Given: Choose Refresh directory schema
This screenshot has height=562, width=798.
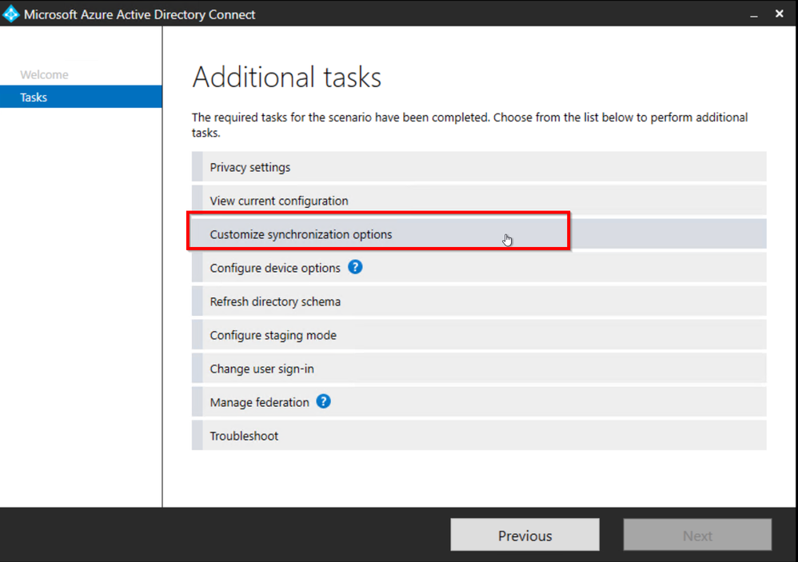Looking at the screenshot, I should (x=275, y=301).
